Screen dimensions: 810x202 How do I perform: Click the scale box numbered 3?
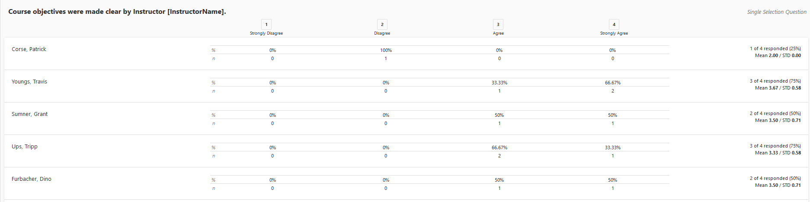click(x=498, y=24)
